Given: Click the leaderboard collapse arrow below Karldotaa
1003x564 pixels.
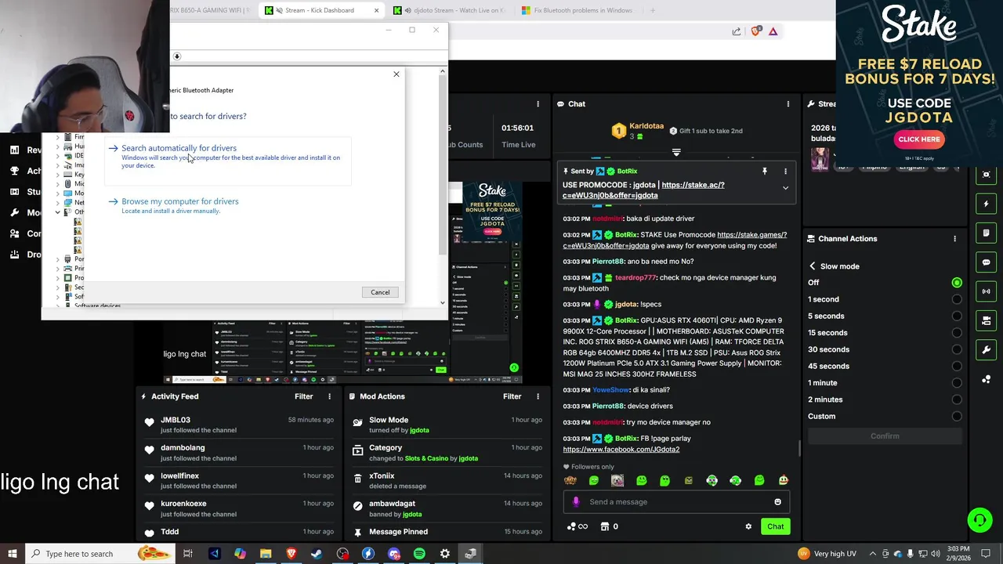Looking at the screenshot, I should coord(676,153).
